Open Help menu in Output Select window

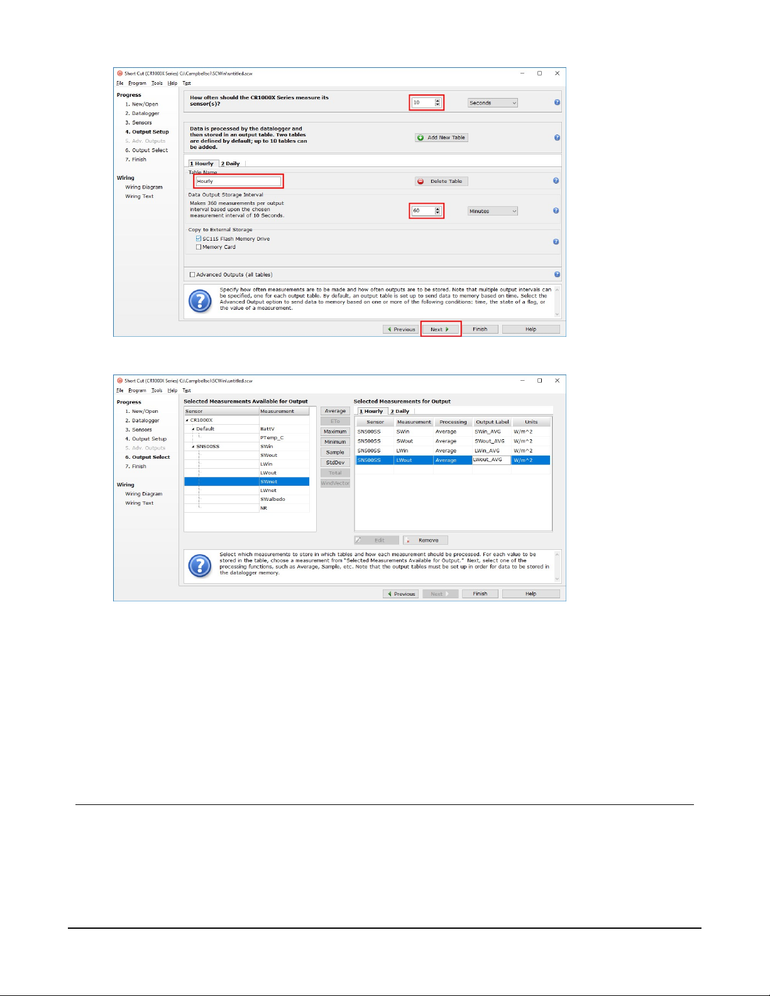coord(172,391)
